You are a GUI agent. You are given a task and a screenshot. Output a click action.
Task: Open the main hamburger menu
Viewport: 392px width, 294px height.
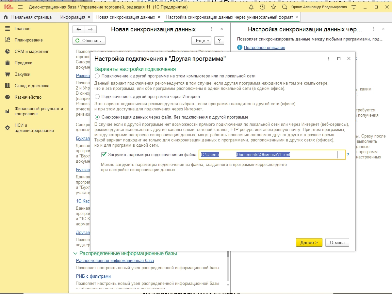click(x=21, y=7)
